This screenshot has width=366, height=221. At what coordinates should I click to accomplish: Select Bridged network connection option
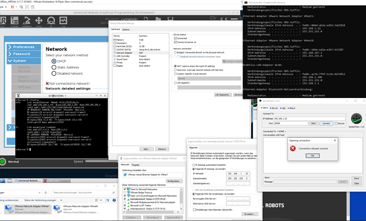pyautogui.click(x=175, y=52)
